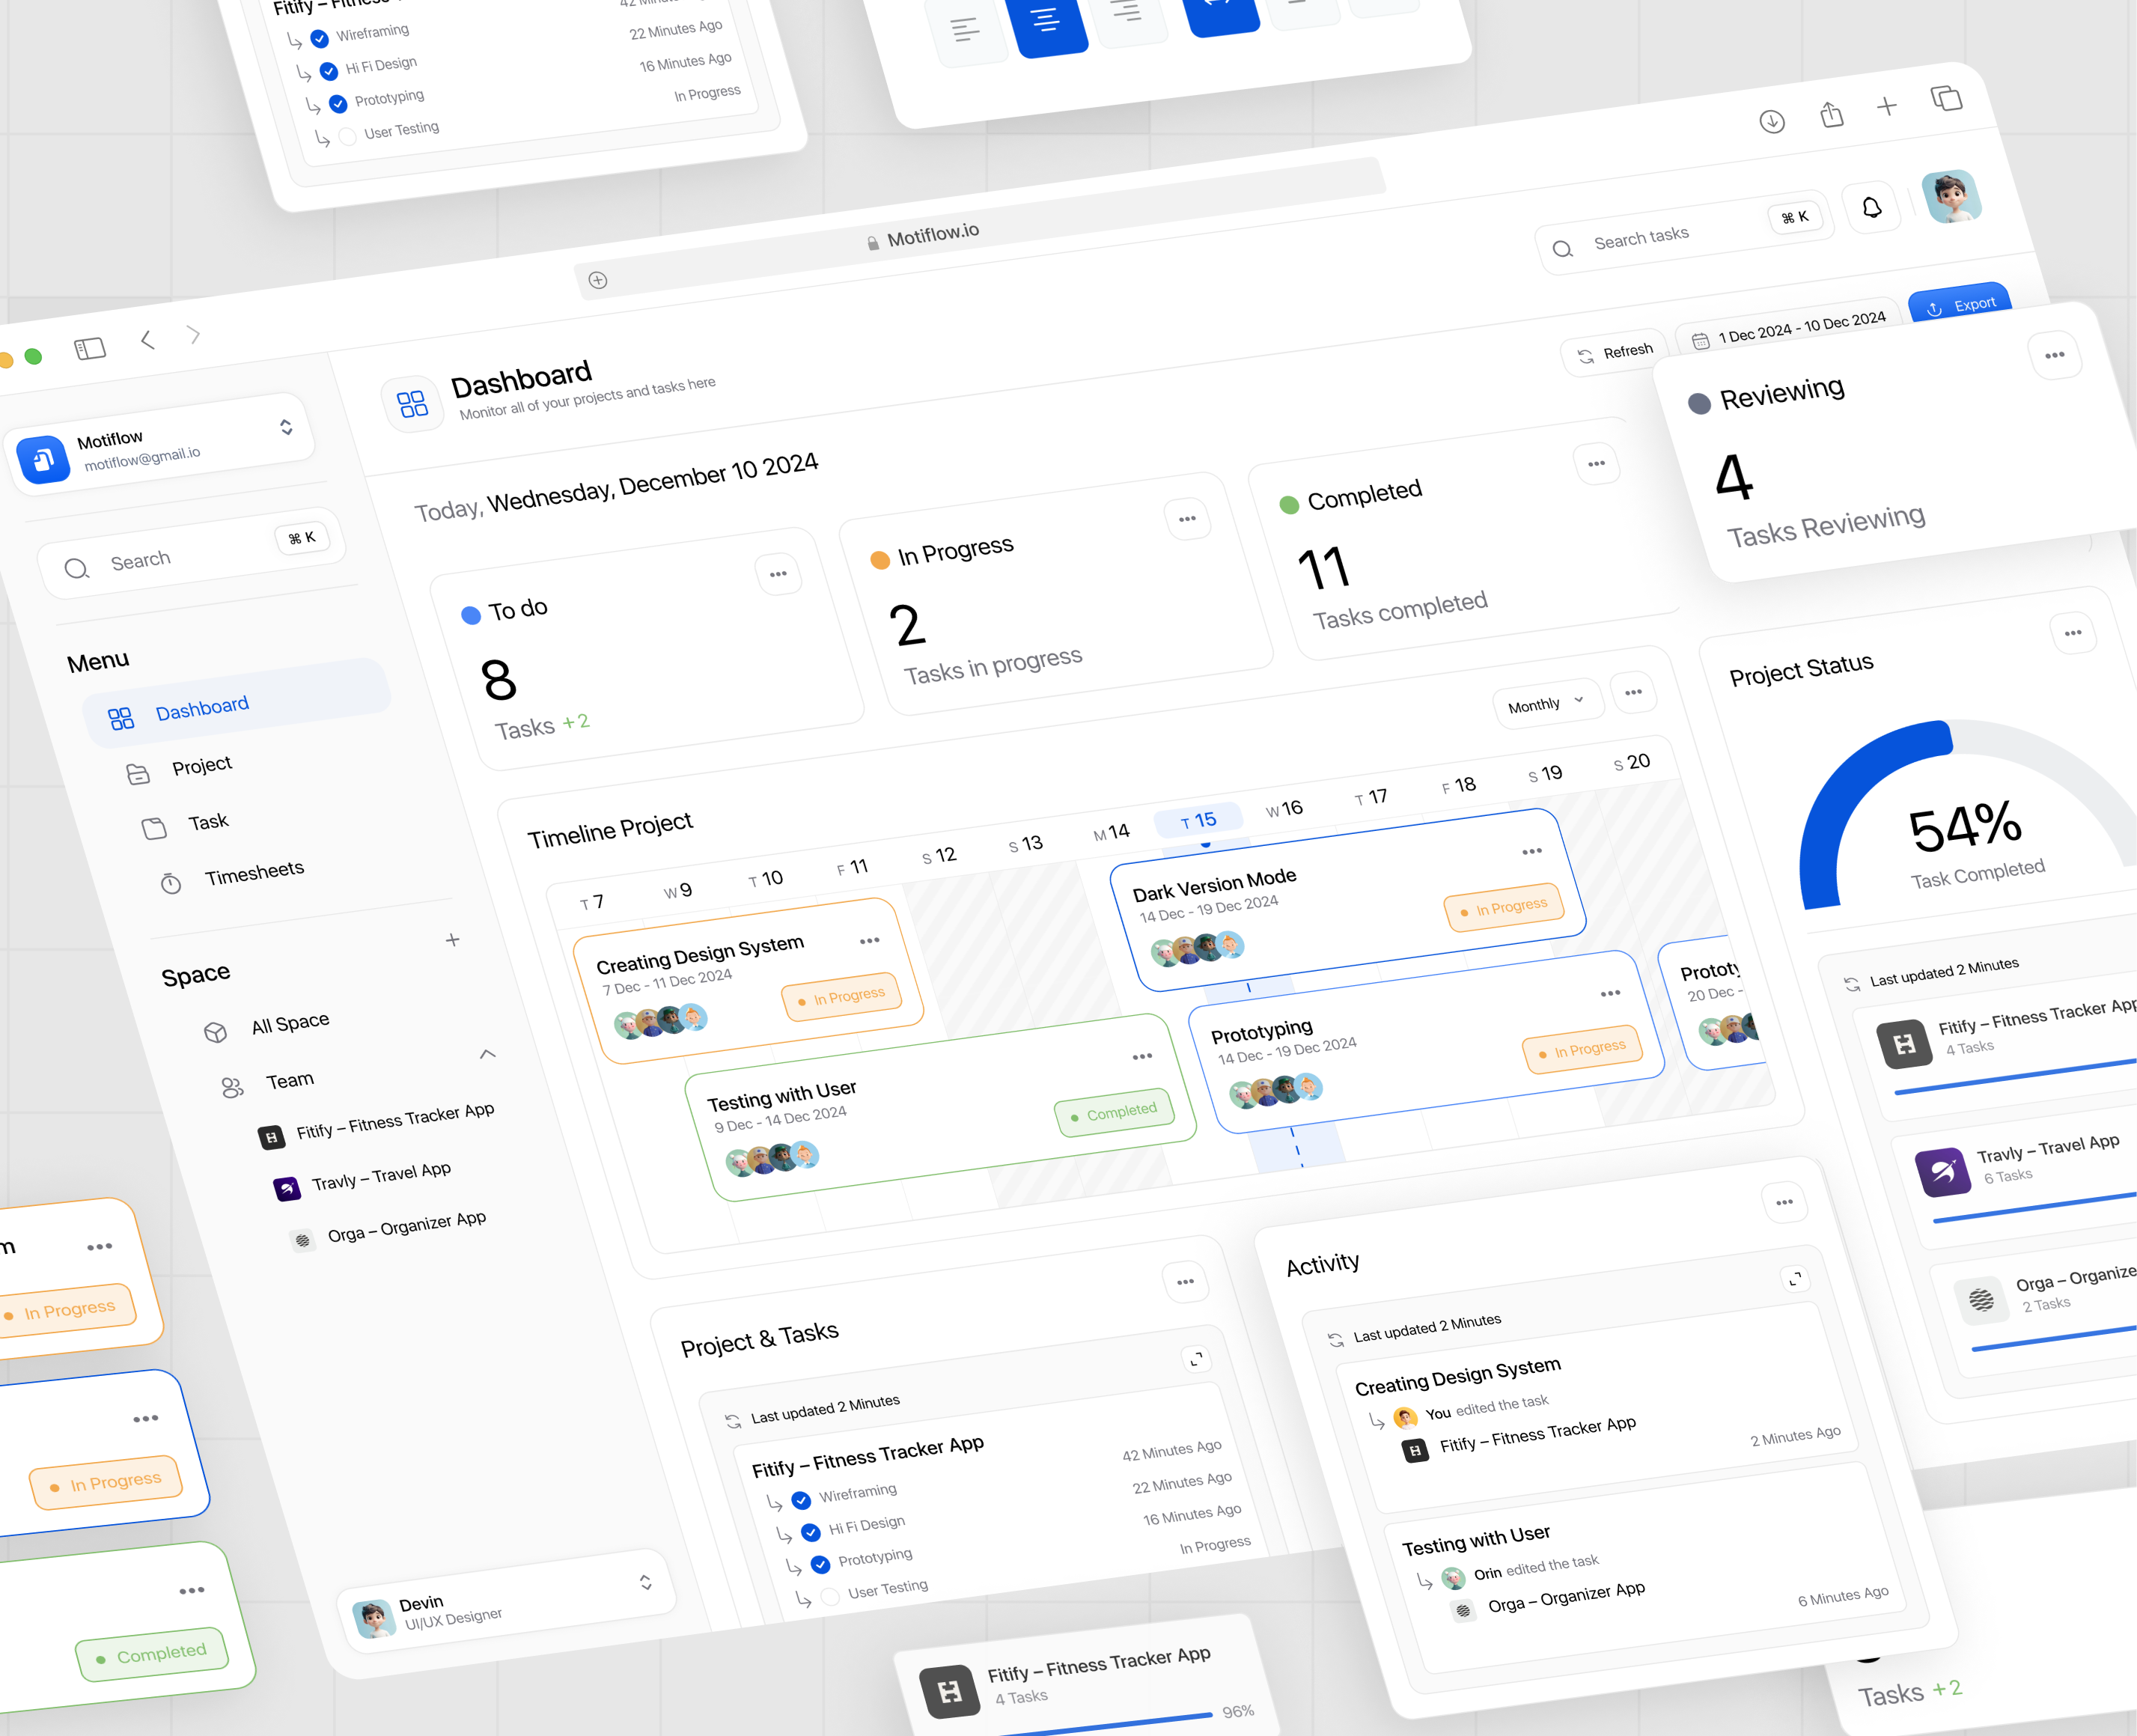Viewport: 2137px width, 1736px height.
Task: Collapse the Team group in Space
Action: click(487, 1054)
